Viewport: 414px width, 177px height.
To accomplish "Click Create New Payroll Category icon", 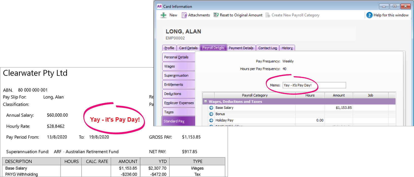I will 268,15.
